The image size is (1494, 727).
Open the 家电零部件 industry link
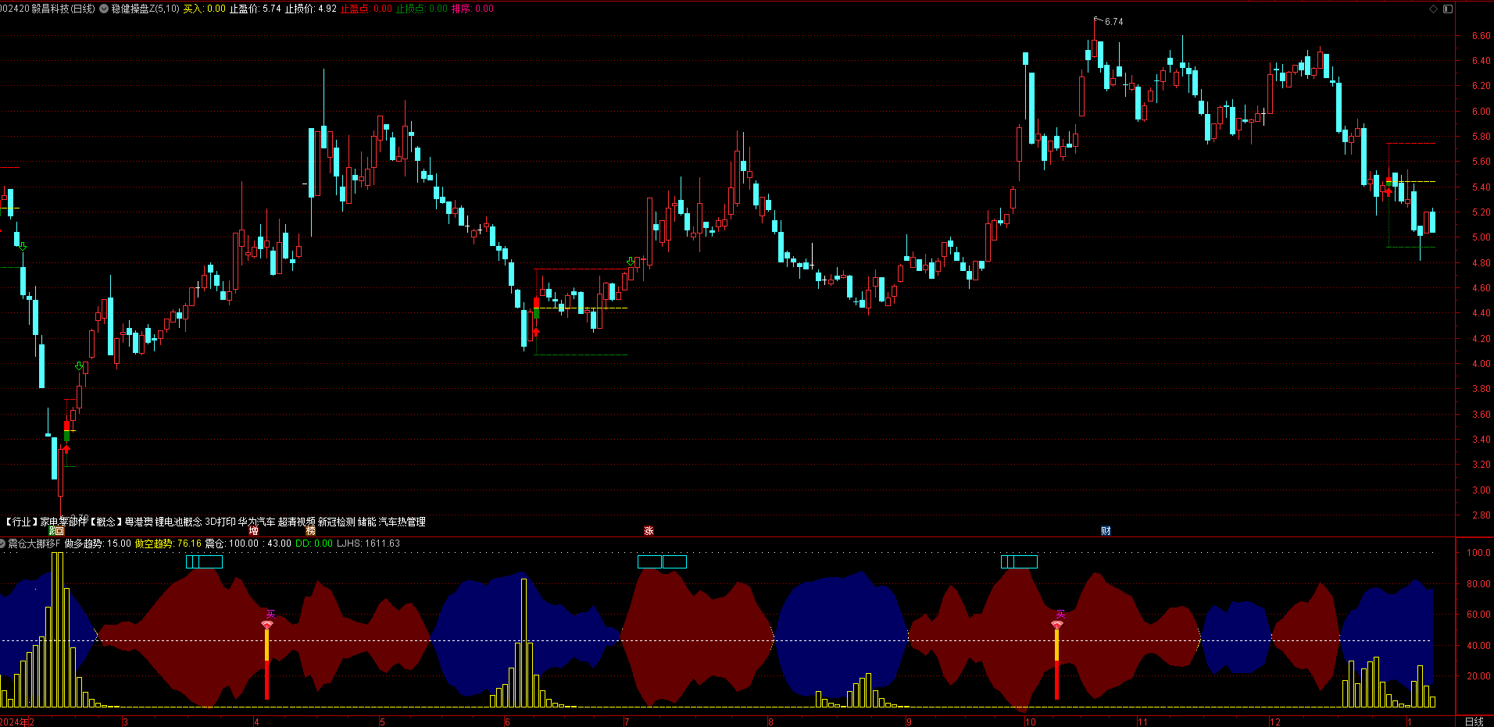[x=64, y=522]
